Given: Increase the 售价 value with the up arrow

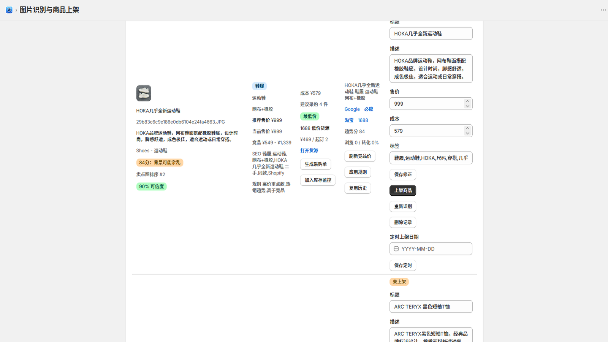Looking at the screenshot, I should pos(467,101).
